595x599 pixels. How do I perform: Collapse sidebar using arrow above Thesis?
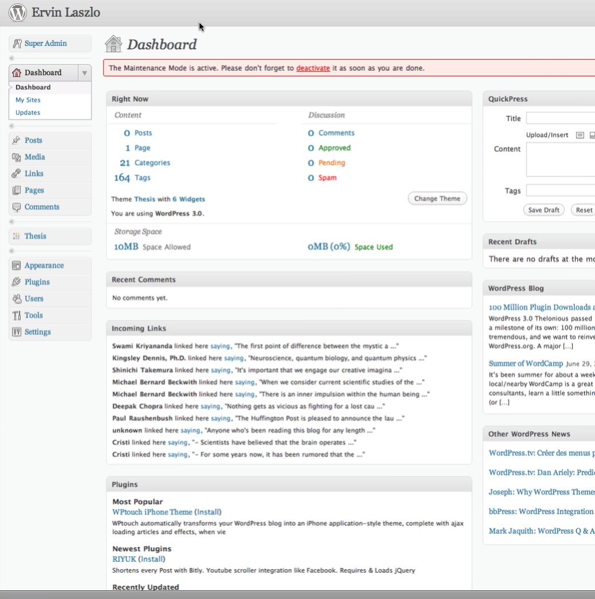pyautogui.click(x=11, y=222)
